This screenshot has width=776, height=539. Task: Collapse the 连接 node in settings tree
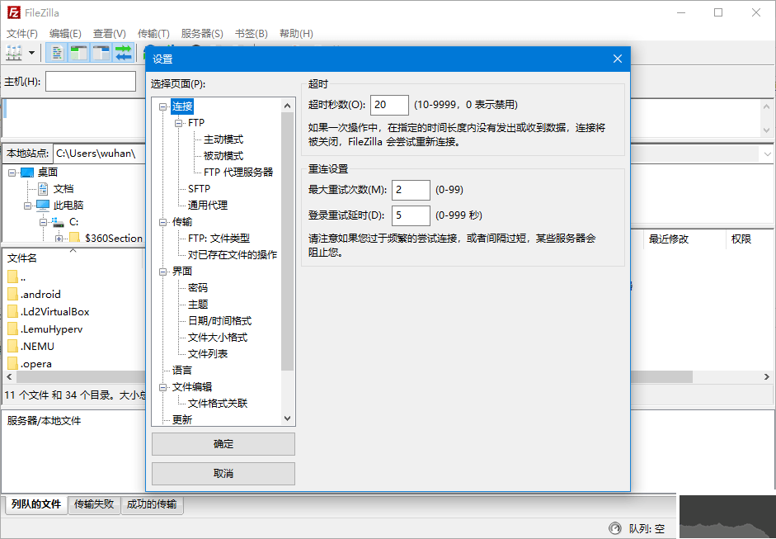coord(162,106)
